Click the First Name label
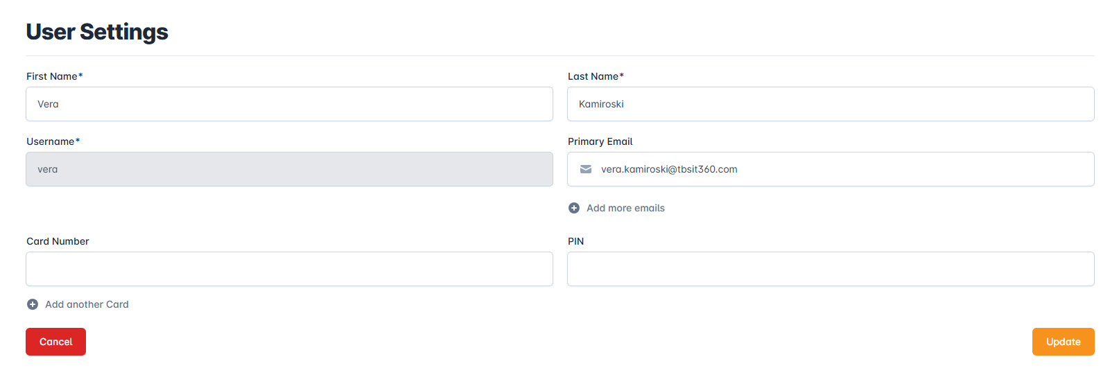The image size is (1119, 384). [54, 76]
